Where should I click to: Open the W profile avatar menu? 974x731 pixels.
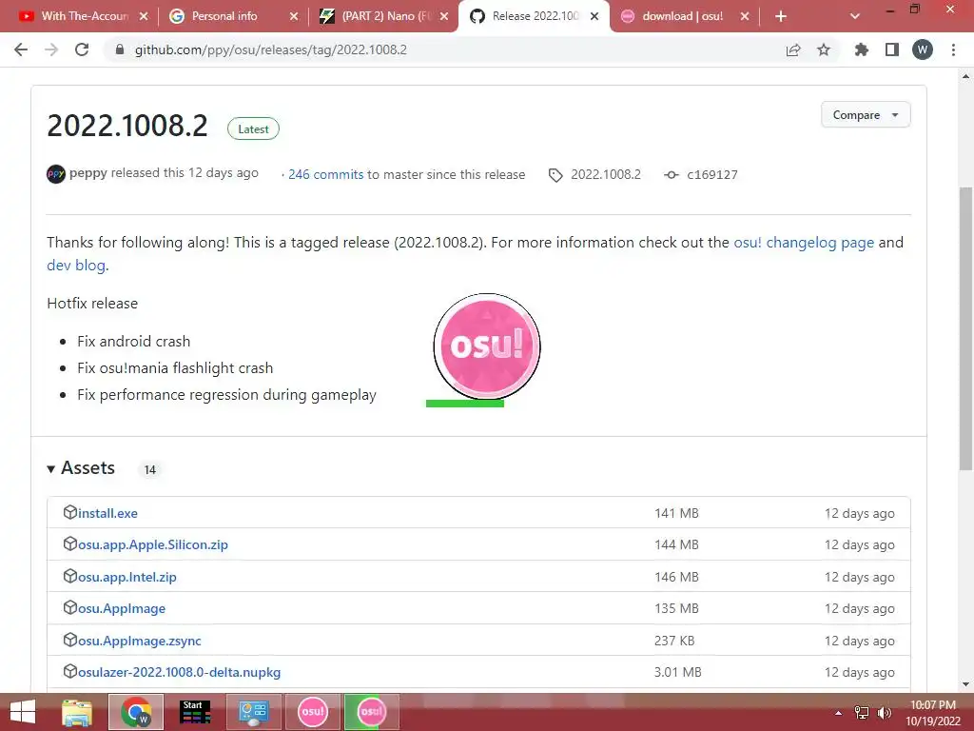923,49
